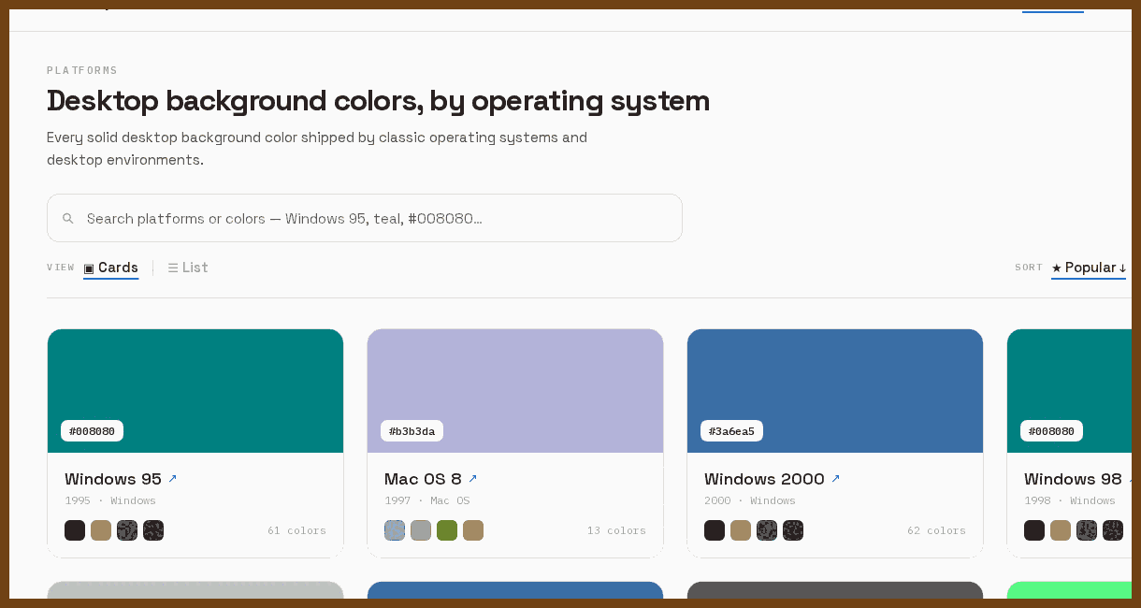Click the "1997 · Mac OS" subtitle
Image resolution: width=1141 pixels, height=608 pixels.
pyautogui.click(x=427, y=501)
